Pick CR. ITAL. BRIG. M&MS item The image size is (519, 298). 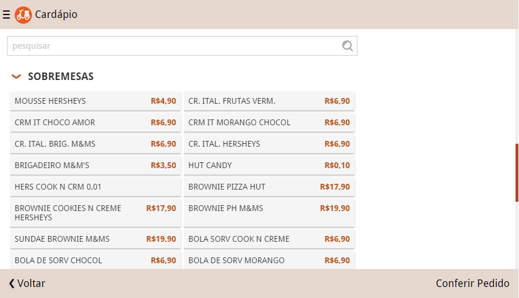click(x=95, y=144)
